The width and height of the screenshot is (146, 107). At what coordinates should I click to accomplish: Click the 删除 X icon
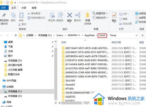[70, 15]
